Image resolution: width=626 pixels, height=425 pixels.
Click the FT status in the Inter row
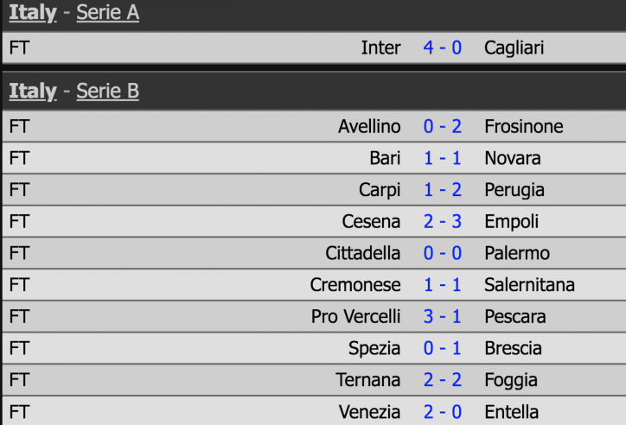coord(20,48)
